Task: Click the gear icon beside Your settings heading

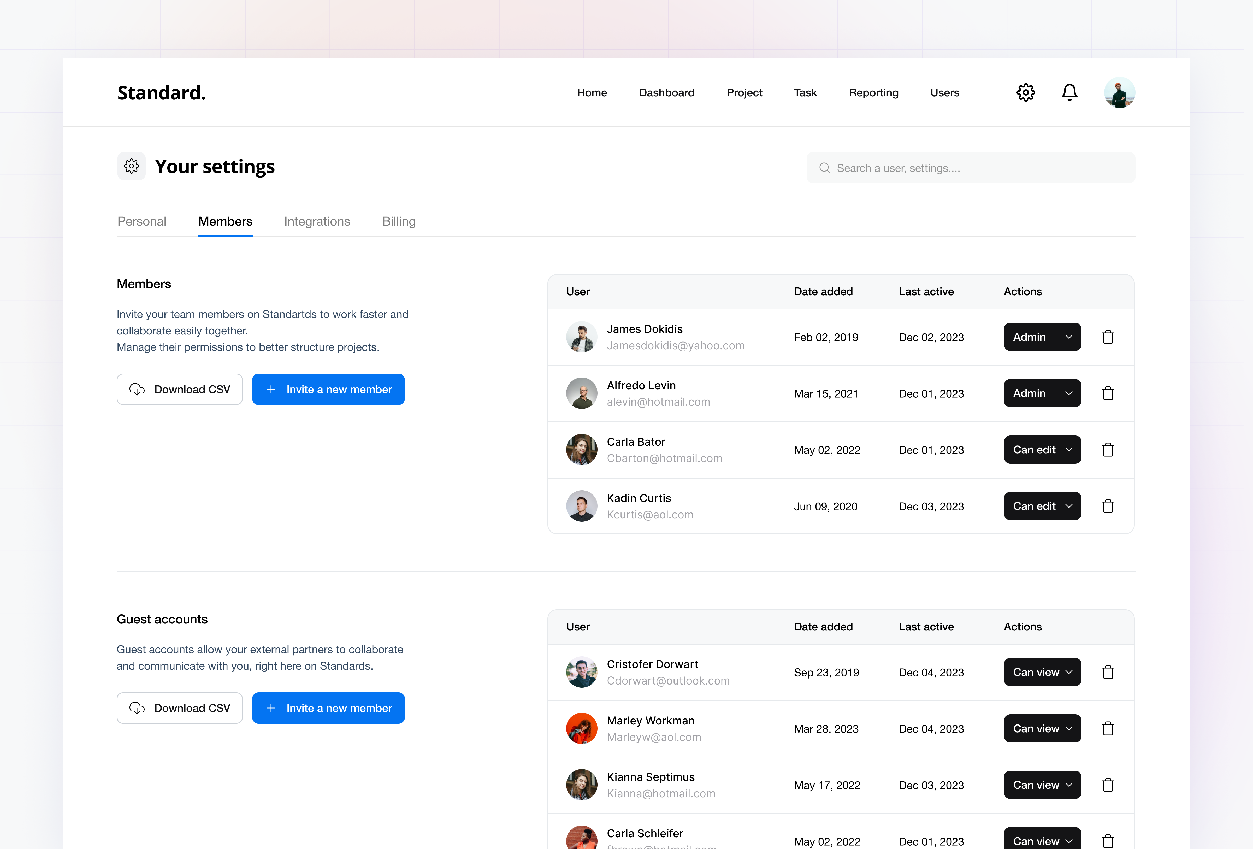Action: point(131,166)
